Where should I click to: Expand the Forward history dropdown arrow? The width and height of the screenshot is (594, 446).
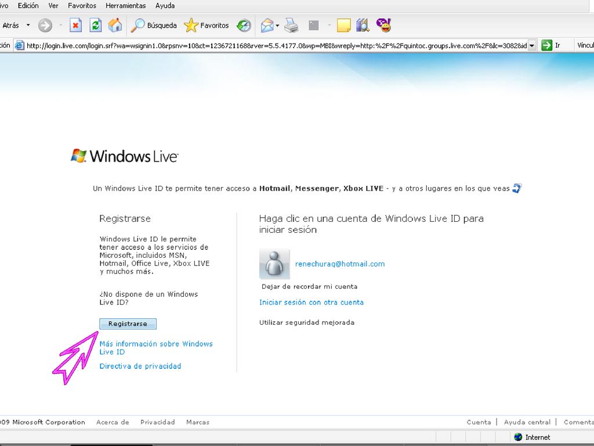(60, 26)
